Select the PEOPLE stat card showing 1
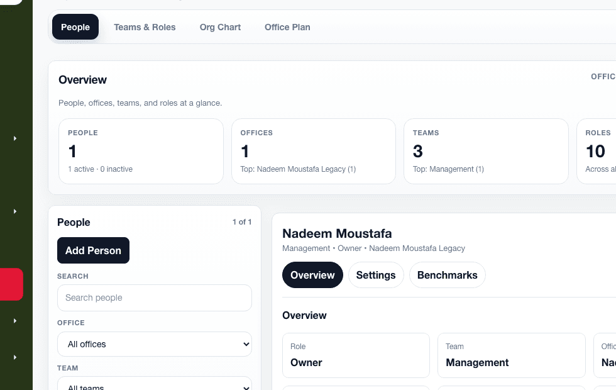 [x=141, y=151]
